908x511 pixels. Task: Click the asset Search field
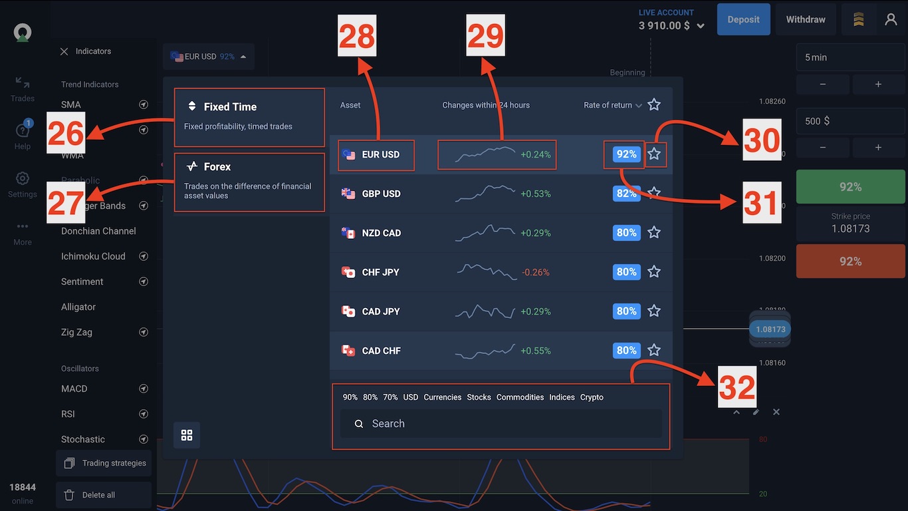(501, 424)
